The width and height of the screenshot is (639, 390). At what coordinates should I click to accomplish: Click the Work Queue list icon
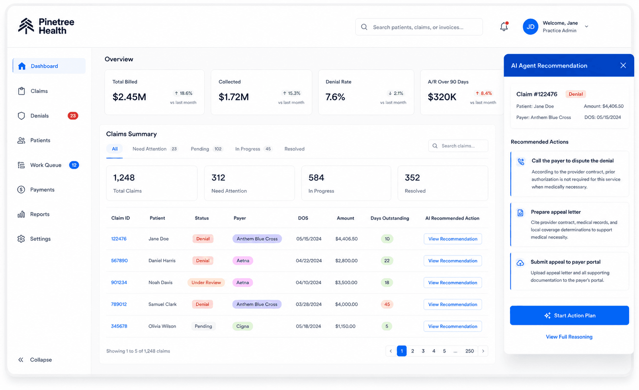[21, 165]
